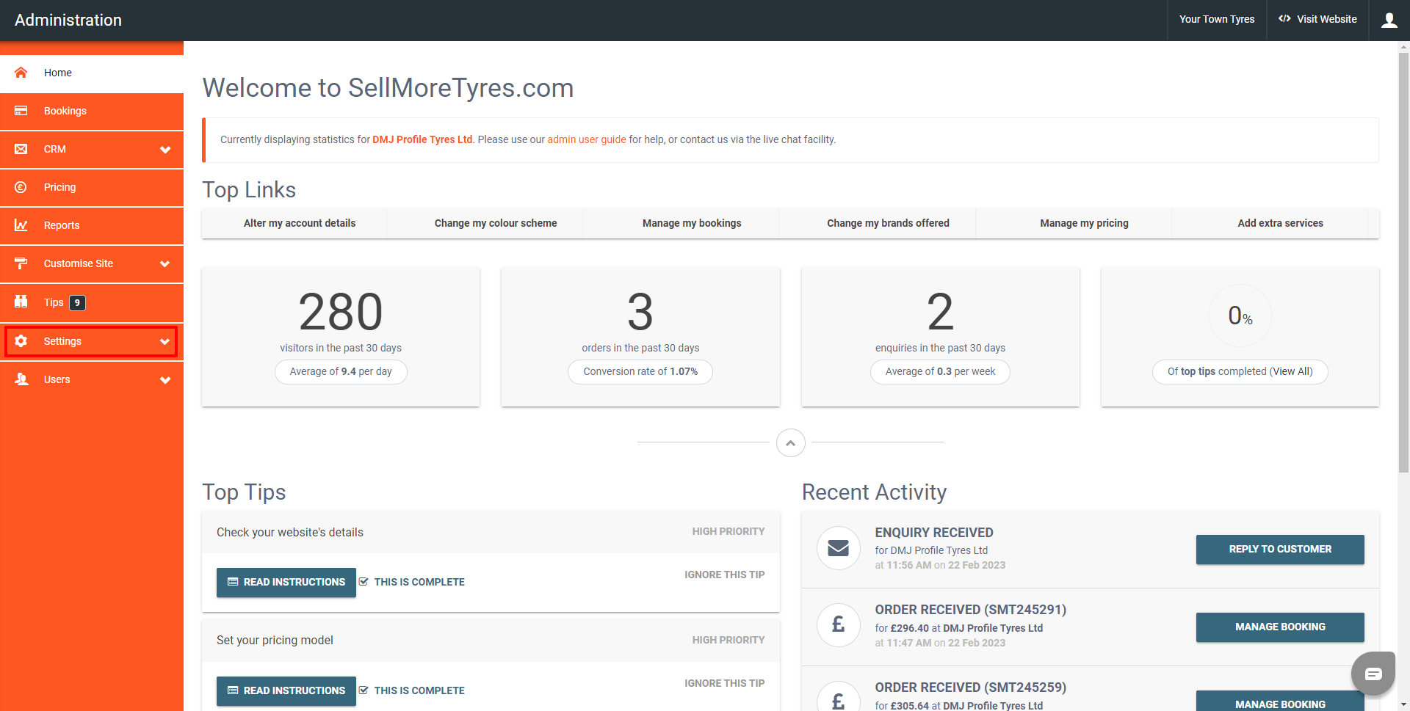Click ORDER RECEIVED (SMT245291) heading
This screenshot has height=711, width=1410.
[x=970, y=610]
